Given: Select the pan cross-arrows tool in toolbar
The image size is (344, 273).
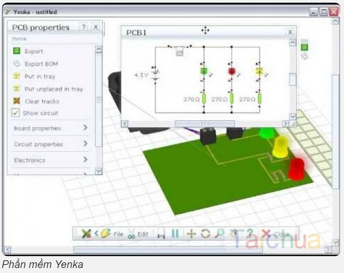Looking at the screenshot, I should coord(190,233).
